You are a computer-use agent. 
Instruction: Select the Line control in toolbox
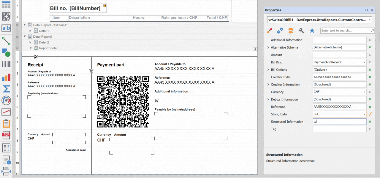[6, 41]
